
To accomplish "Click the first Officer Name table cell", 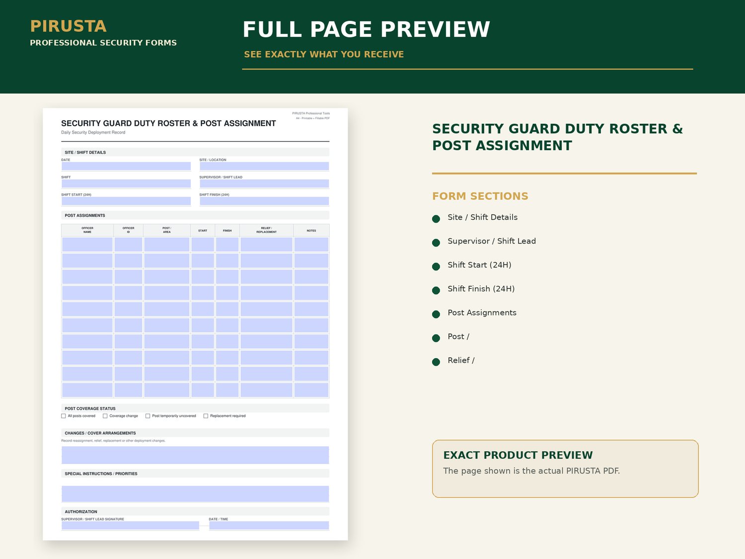I will [87, 244].
